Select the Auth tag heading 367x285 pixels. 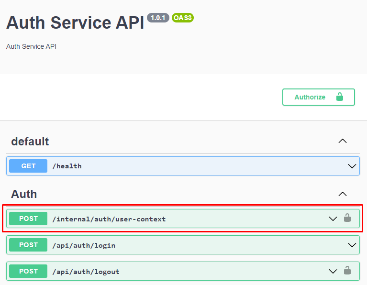click(x=24, y=194)
